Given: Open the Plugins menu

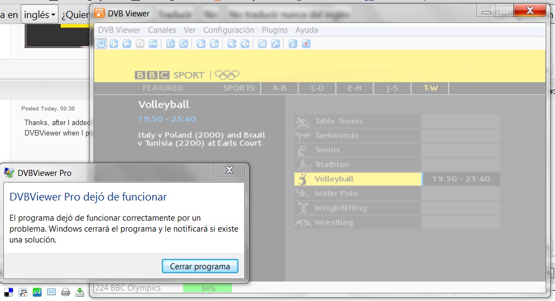Looking at the screenshot, I should coord(274,30).
